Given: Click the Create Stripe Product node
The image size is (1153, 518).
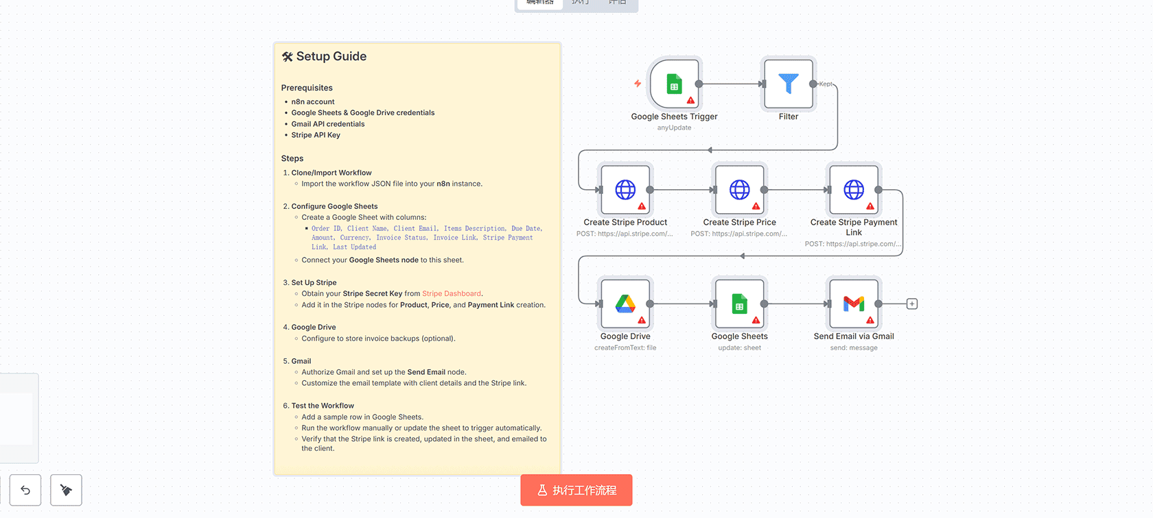Looking at the screenshot, I should 625,190.
